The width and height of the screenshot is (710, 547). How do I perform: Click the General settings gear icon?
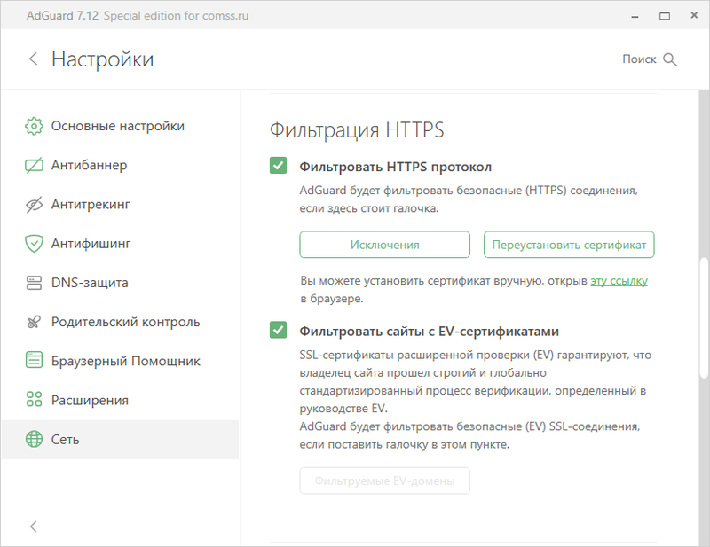pyautogui.click(x=34, y=126)
